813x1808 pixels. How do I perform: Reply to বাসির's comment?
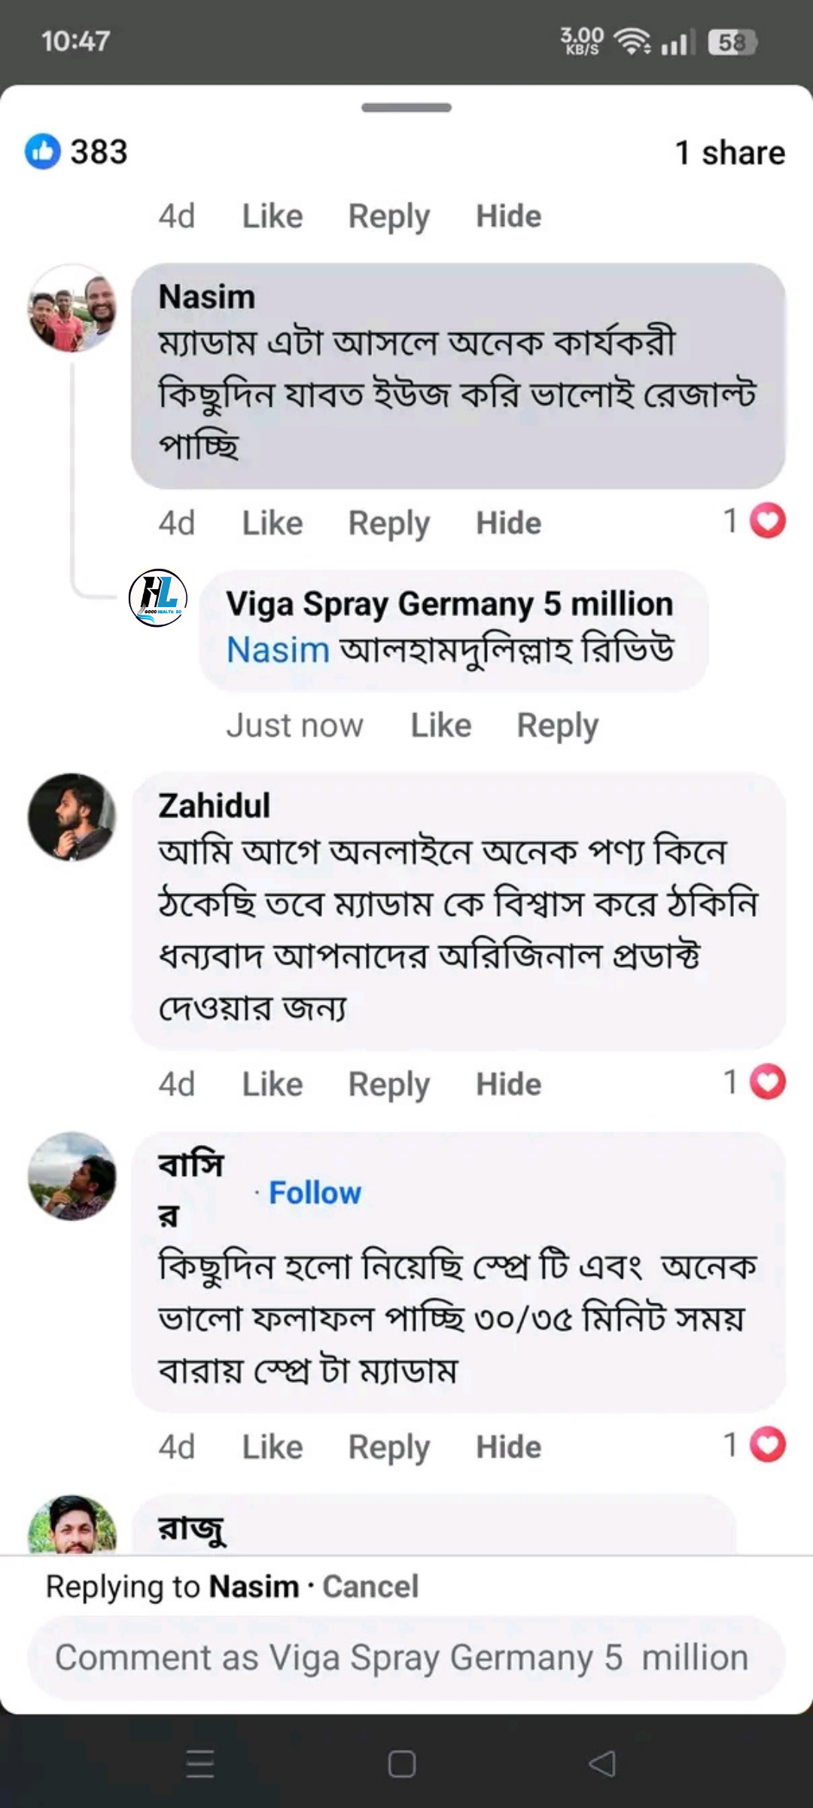tap(388, 1447)
